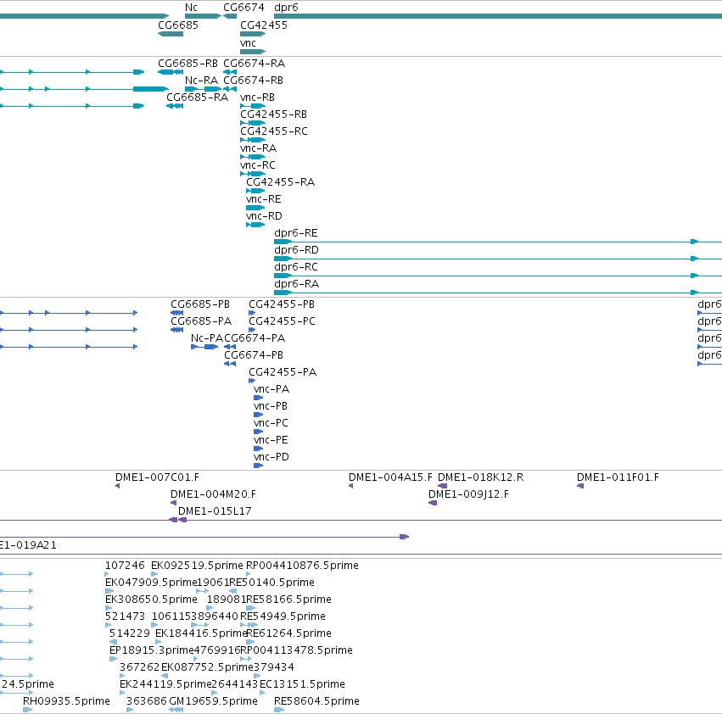
Task: Select EST EK087752.5prime label
Action: click(207, 667)
